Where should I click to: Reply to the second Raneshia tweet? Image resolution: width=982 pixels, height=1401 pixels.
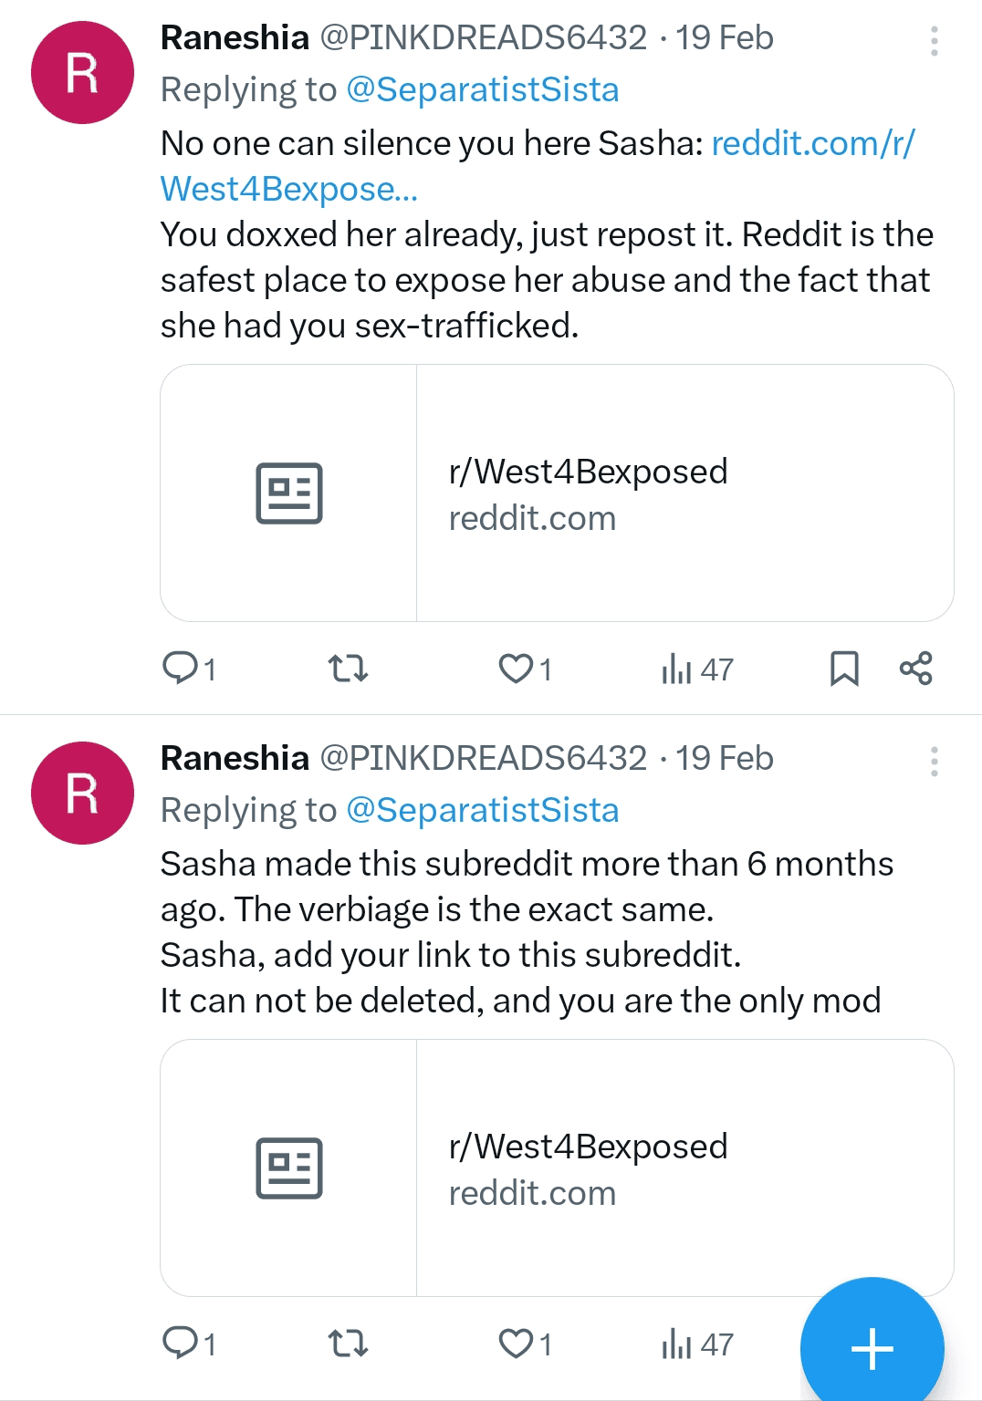(188, 1344)
